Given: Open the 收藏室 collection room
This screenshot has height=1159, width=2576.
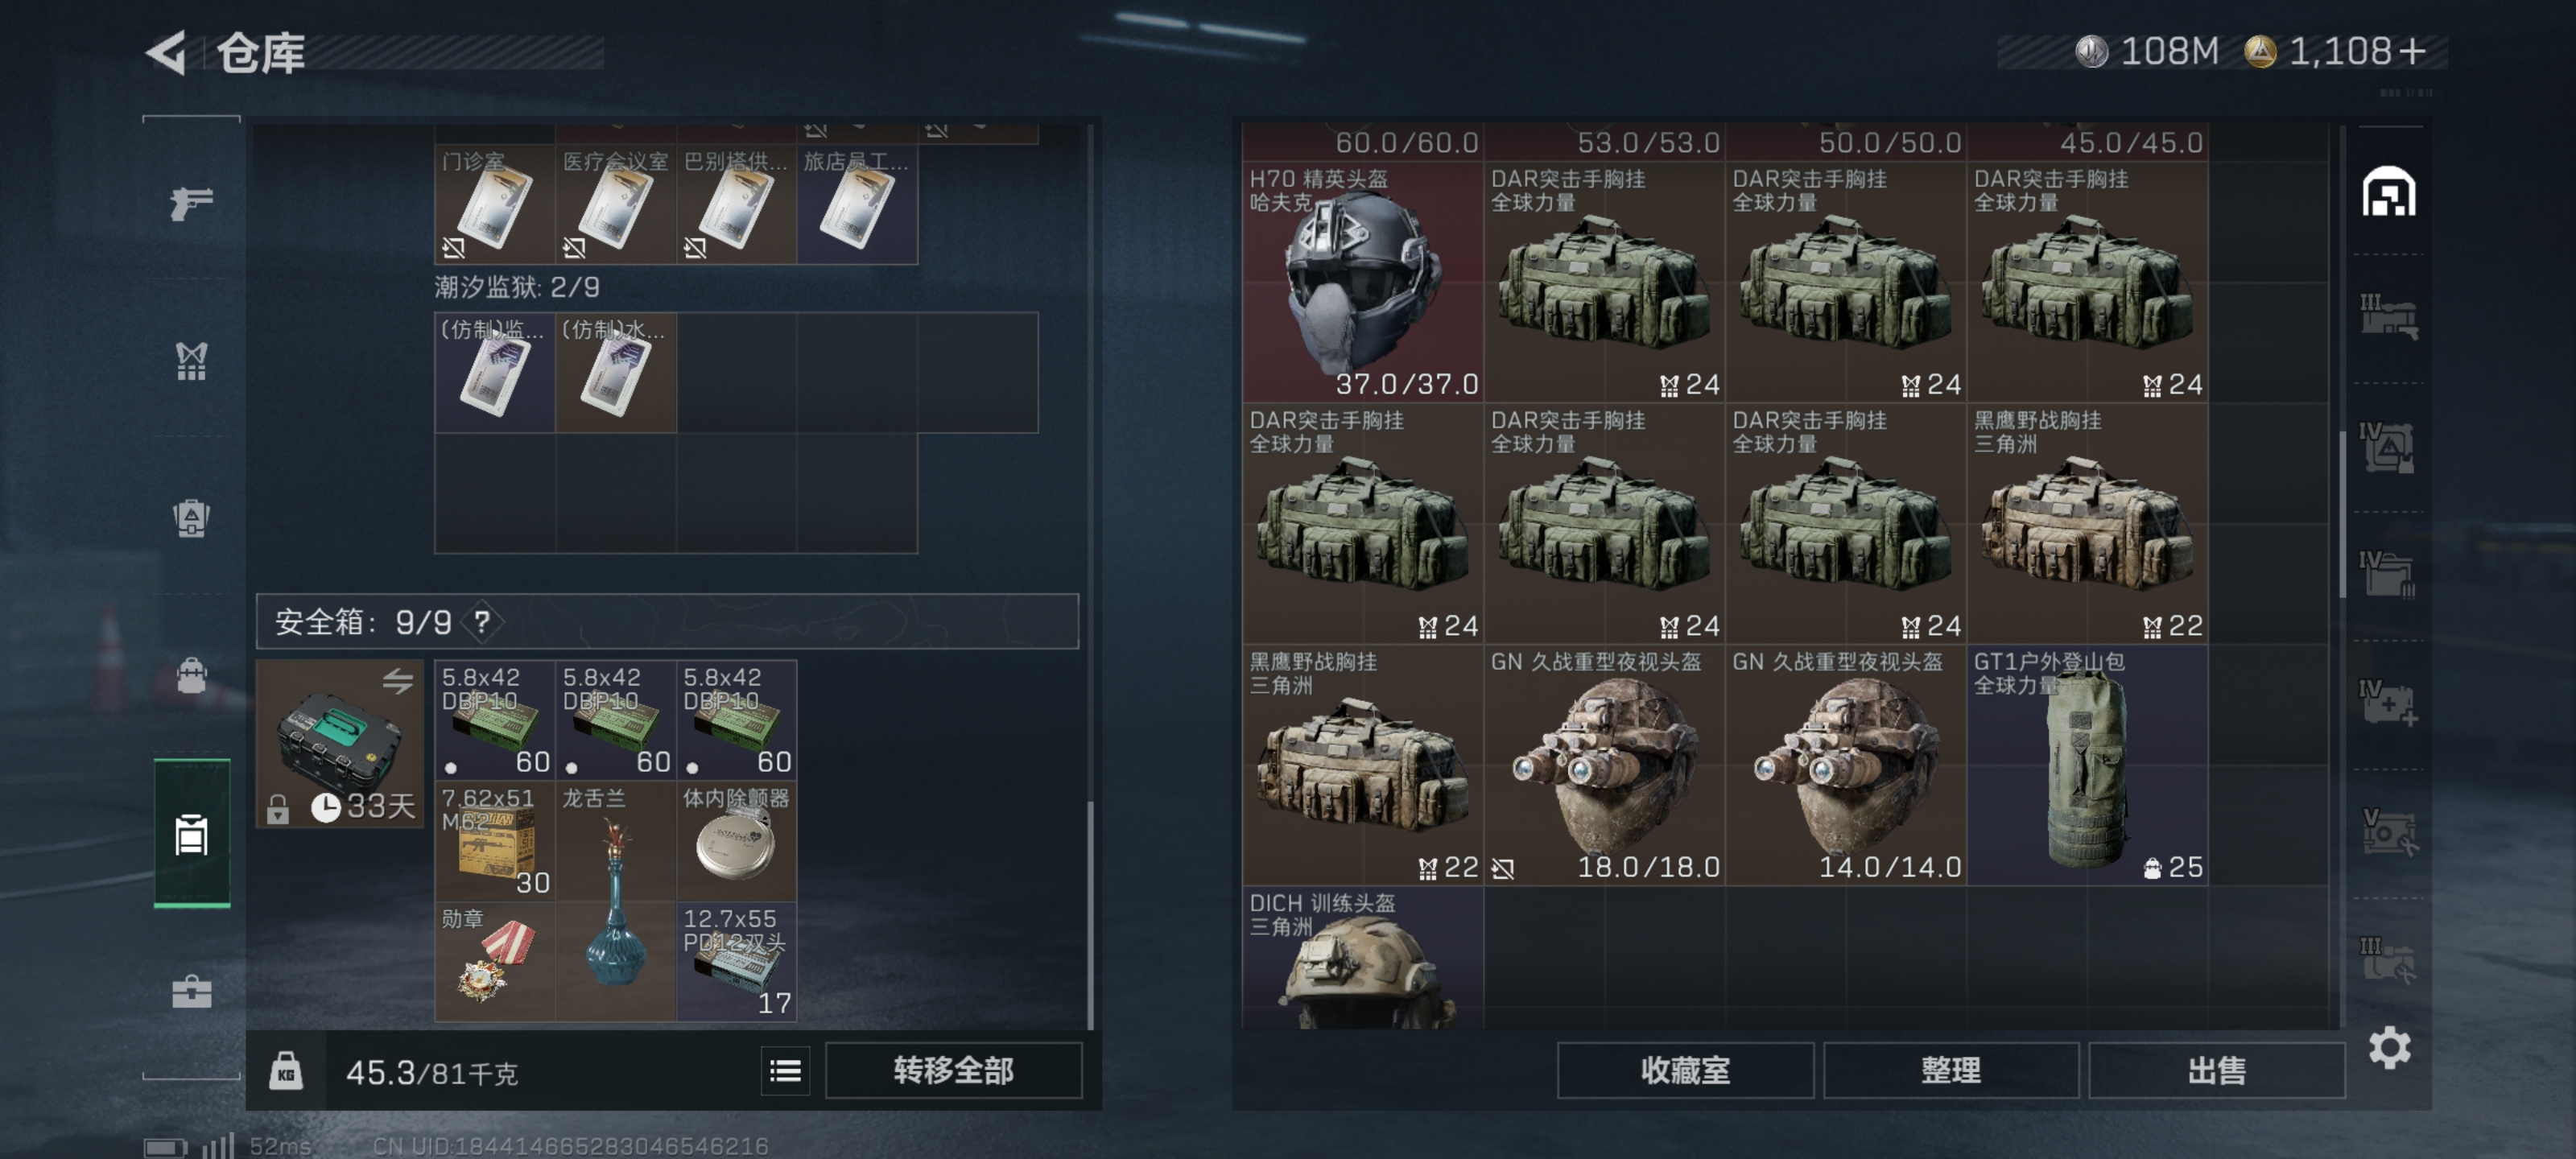Looking at the screenshot, I should click(1685, 1071).
